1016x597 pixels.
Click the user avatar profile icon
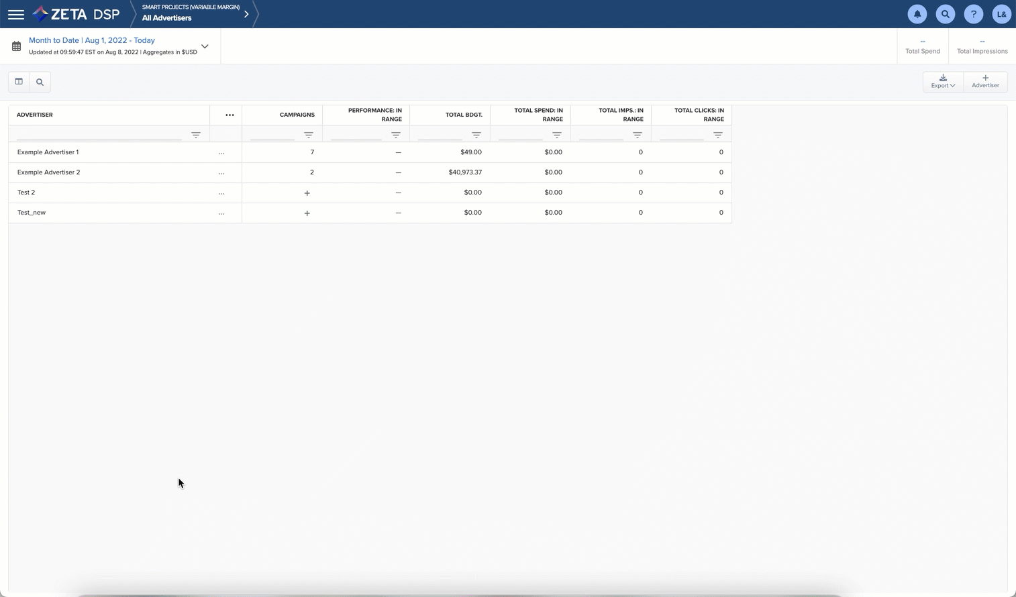point(1001,14)
